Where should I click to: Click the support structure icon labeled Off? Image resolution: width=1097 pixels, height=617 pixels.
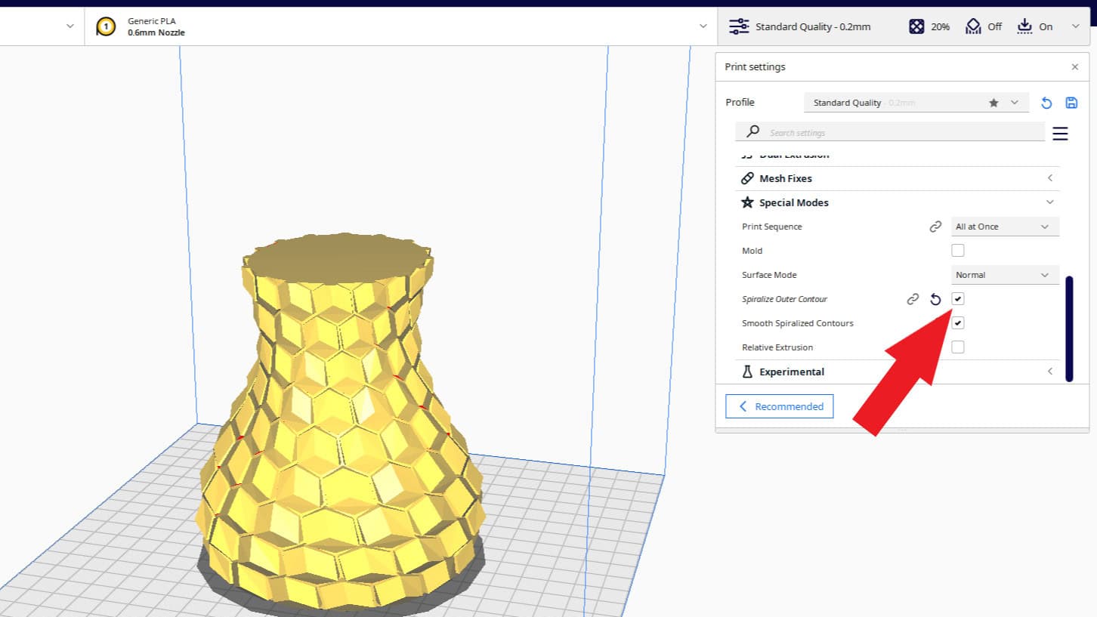pyautogui.click(x=974, y=26)
